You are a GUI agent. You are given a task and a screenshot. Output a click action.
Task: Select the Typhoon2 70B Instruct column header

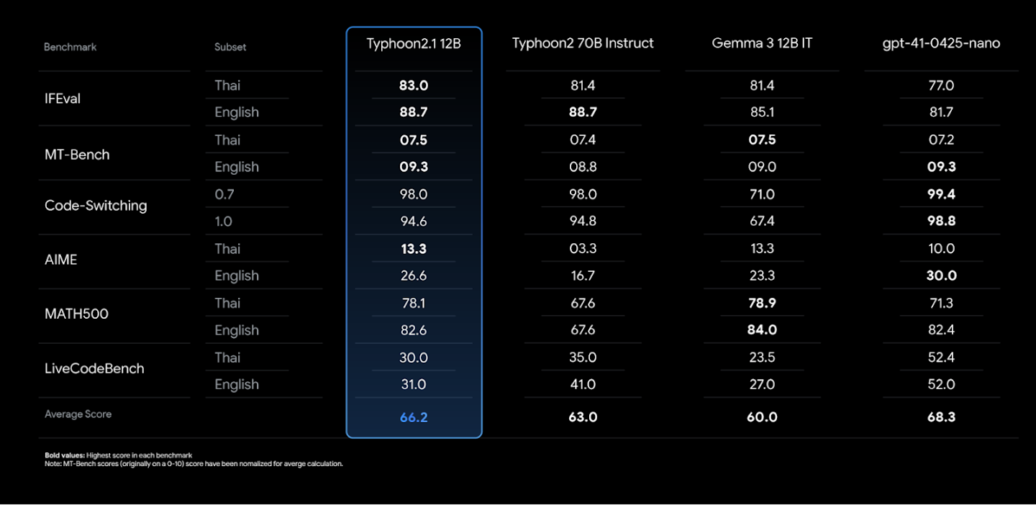(583, 43)
